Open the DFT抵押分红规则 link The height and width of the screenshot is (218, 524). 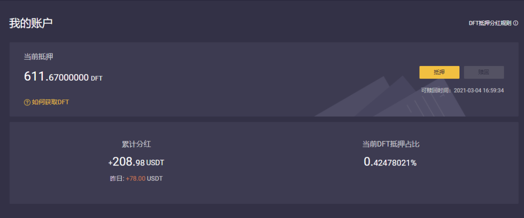(490, 23)
